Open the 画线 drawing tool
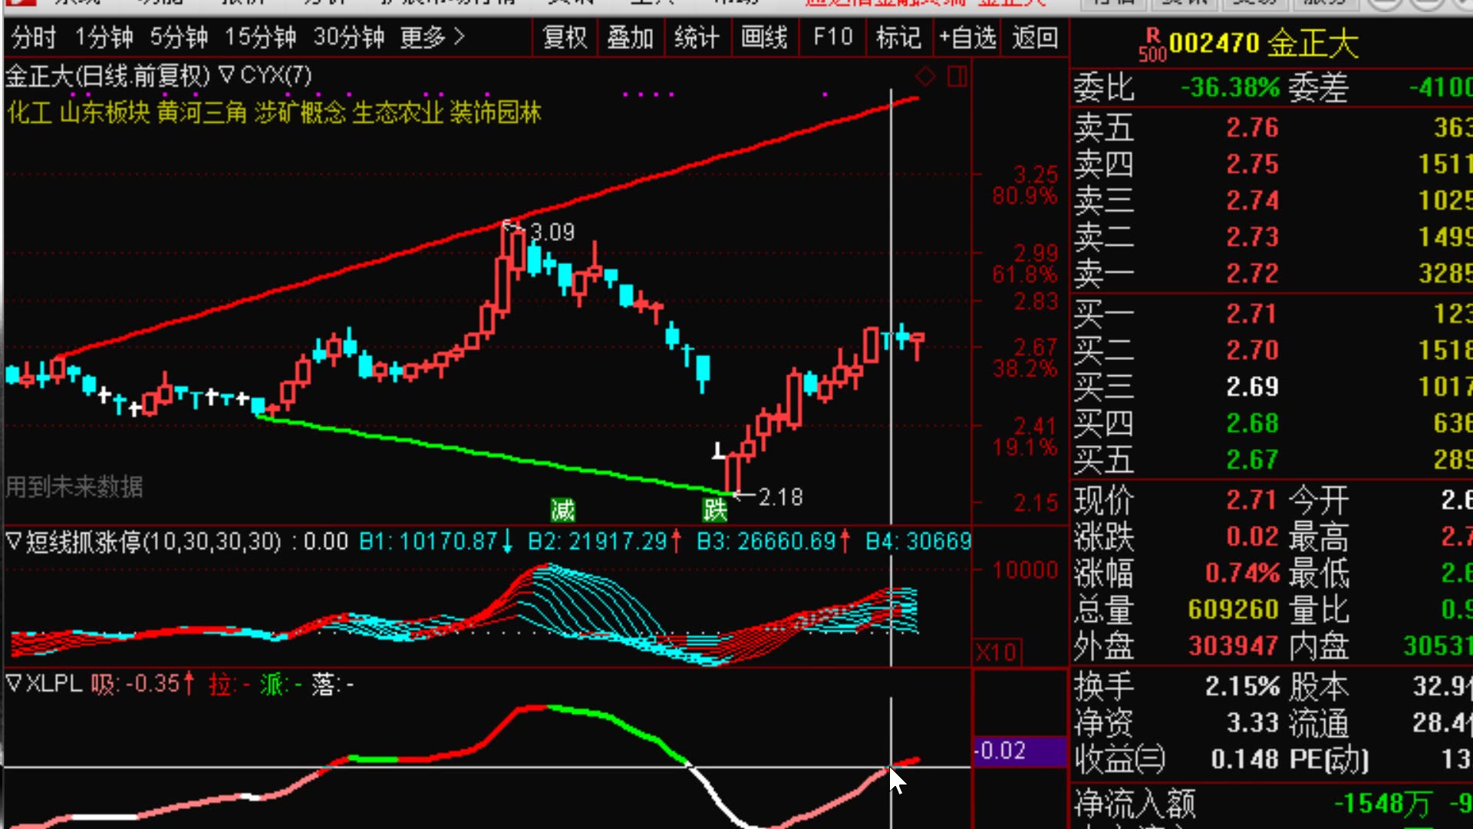 coord(764,37)
